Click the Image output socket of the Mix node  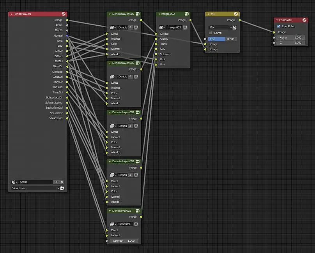(x=239, y=20)
